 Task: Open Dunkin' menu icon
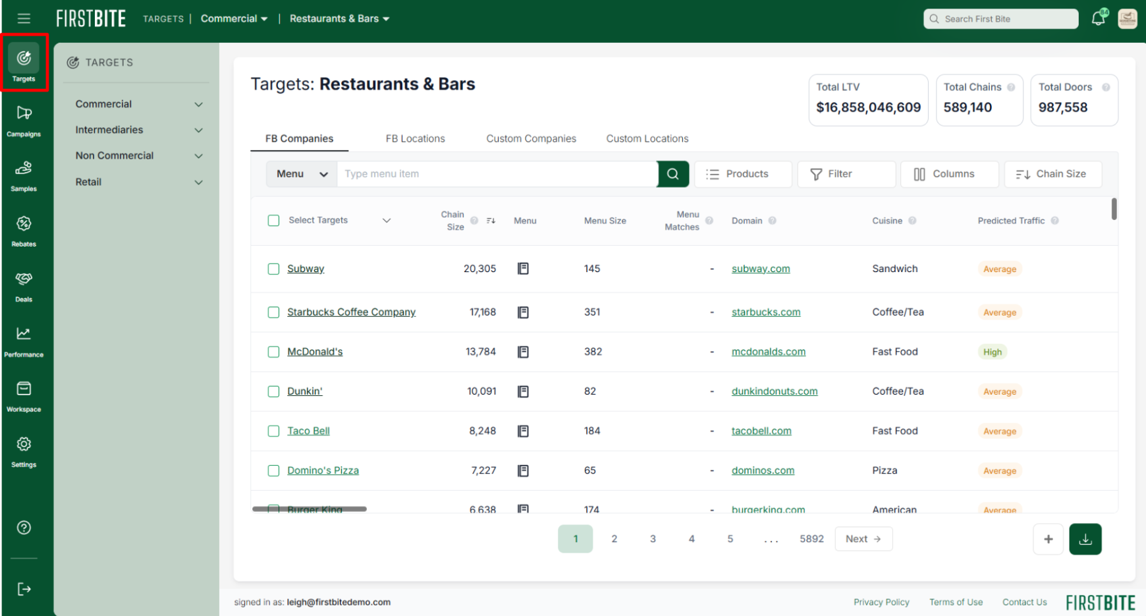[x=524, y=391]
